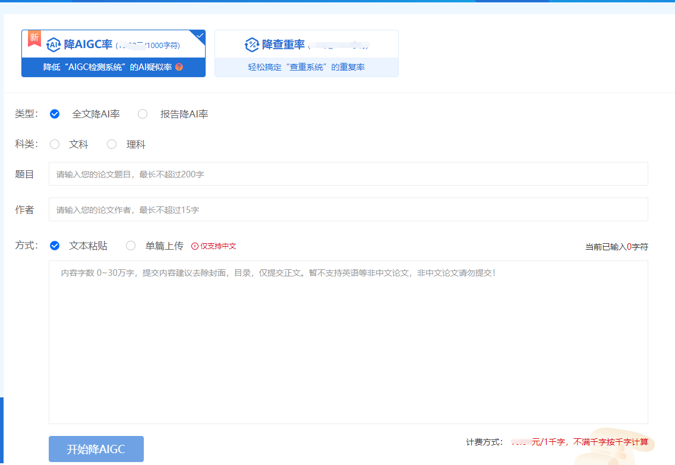Click the AI hexagon icon beside 降AIGC率
675x465 pixels.
click(x=53, y=44)
